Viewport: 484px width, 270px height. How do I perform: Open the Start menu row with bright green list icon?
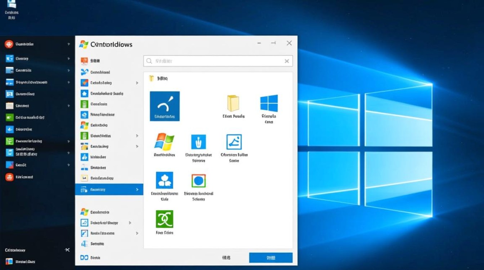[37, 141]
